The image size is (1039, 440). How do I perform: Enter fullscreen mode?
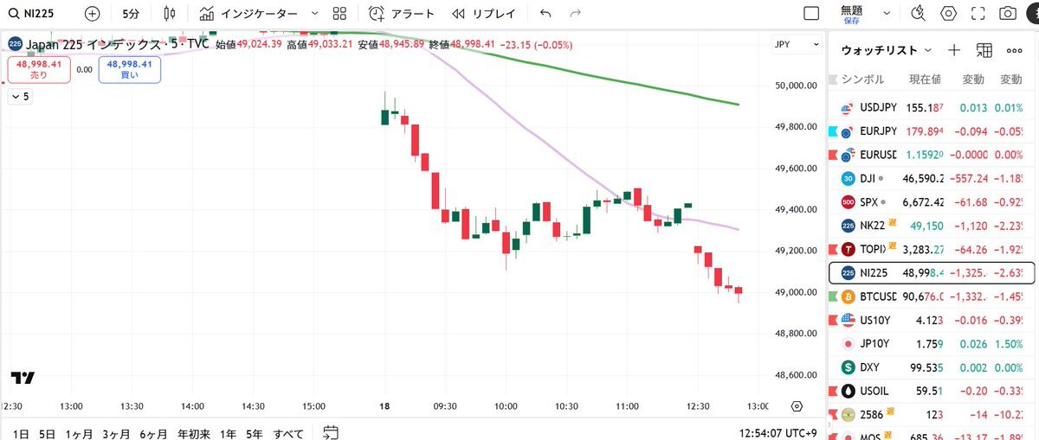[978, 14]
